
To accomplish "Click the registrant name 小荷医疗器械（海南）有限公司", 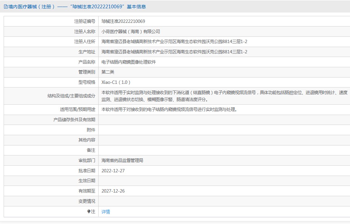I will tap(131, 31).
